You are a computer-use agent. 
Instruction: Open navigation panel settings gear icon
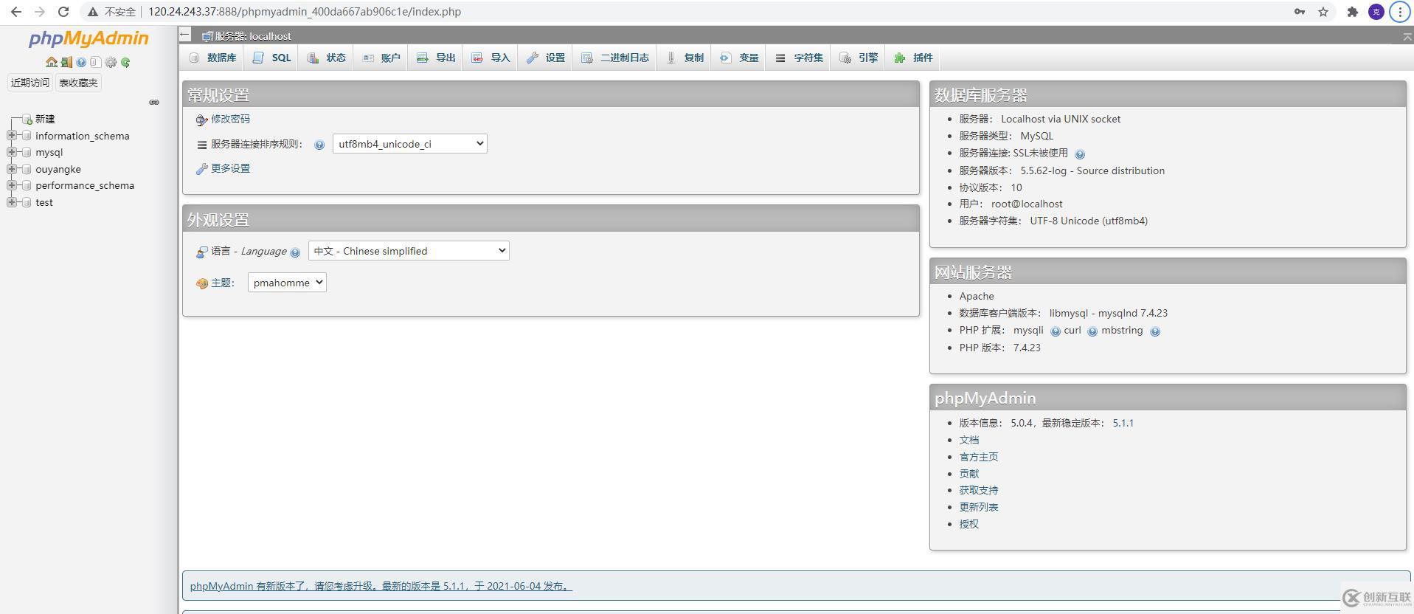[111, 63]
